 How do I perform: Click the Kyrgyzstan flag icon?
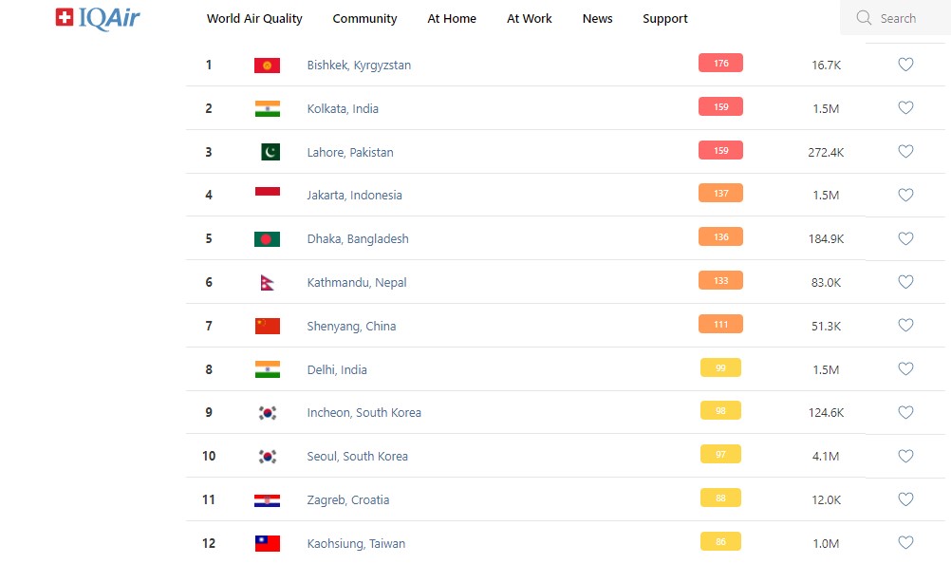267,66
